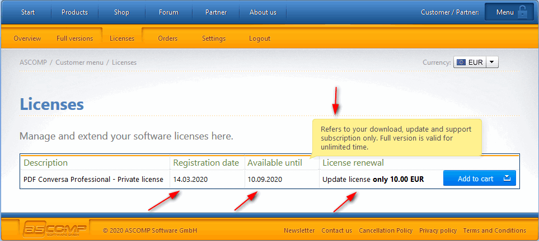Image resolution: width=539 pixels, height=241 pixels.
Task: Open the Contact us footer link
Action: coord(336,230)
